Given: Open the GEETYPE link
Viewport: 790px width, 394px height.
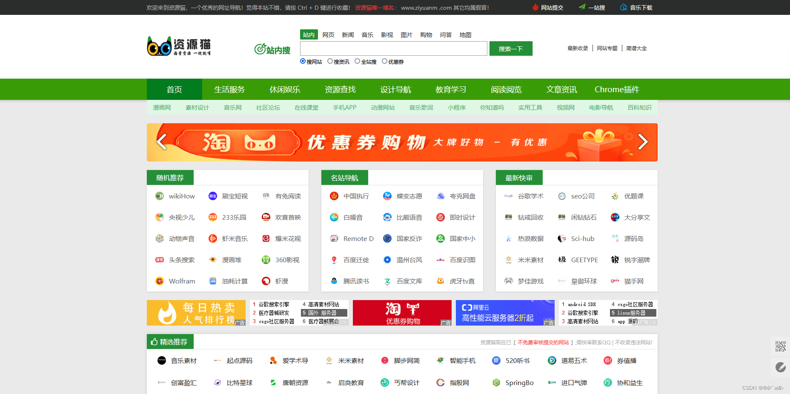Looking at the screenshot, I should pyautogui.click(x=584, y=260).
